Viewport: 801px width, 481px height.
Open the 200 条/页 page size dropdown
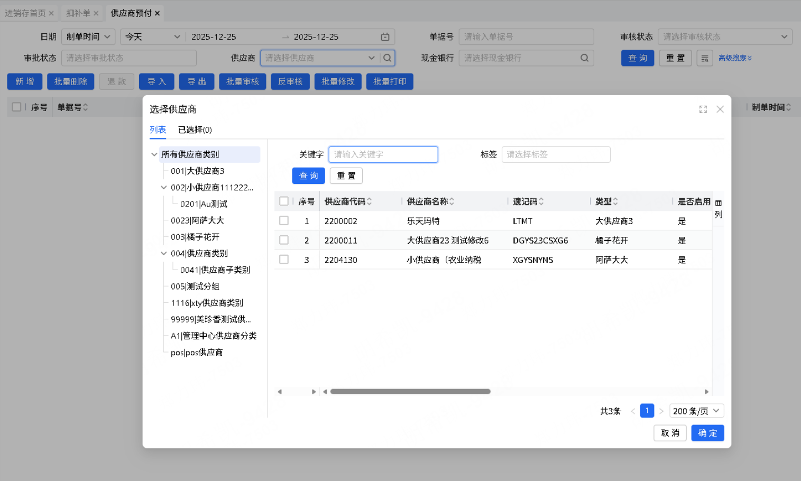(x=696, y=411)
